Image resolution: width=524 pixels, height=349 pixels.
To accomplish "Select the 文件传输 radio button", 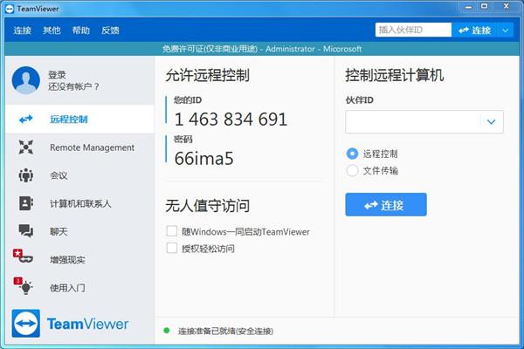I will point(352,171).
